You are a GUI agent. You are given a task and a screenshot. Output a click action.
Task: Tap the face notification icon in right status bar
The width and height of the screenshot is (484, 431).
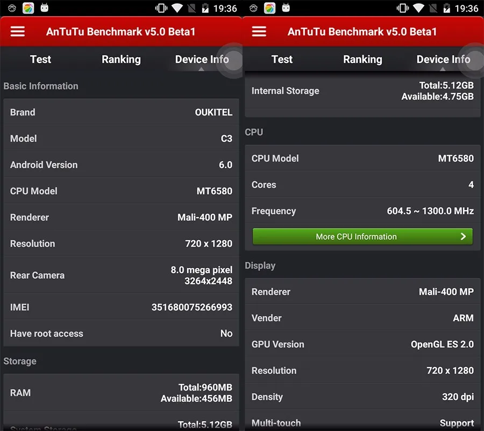tap(253, 8)
